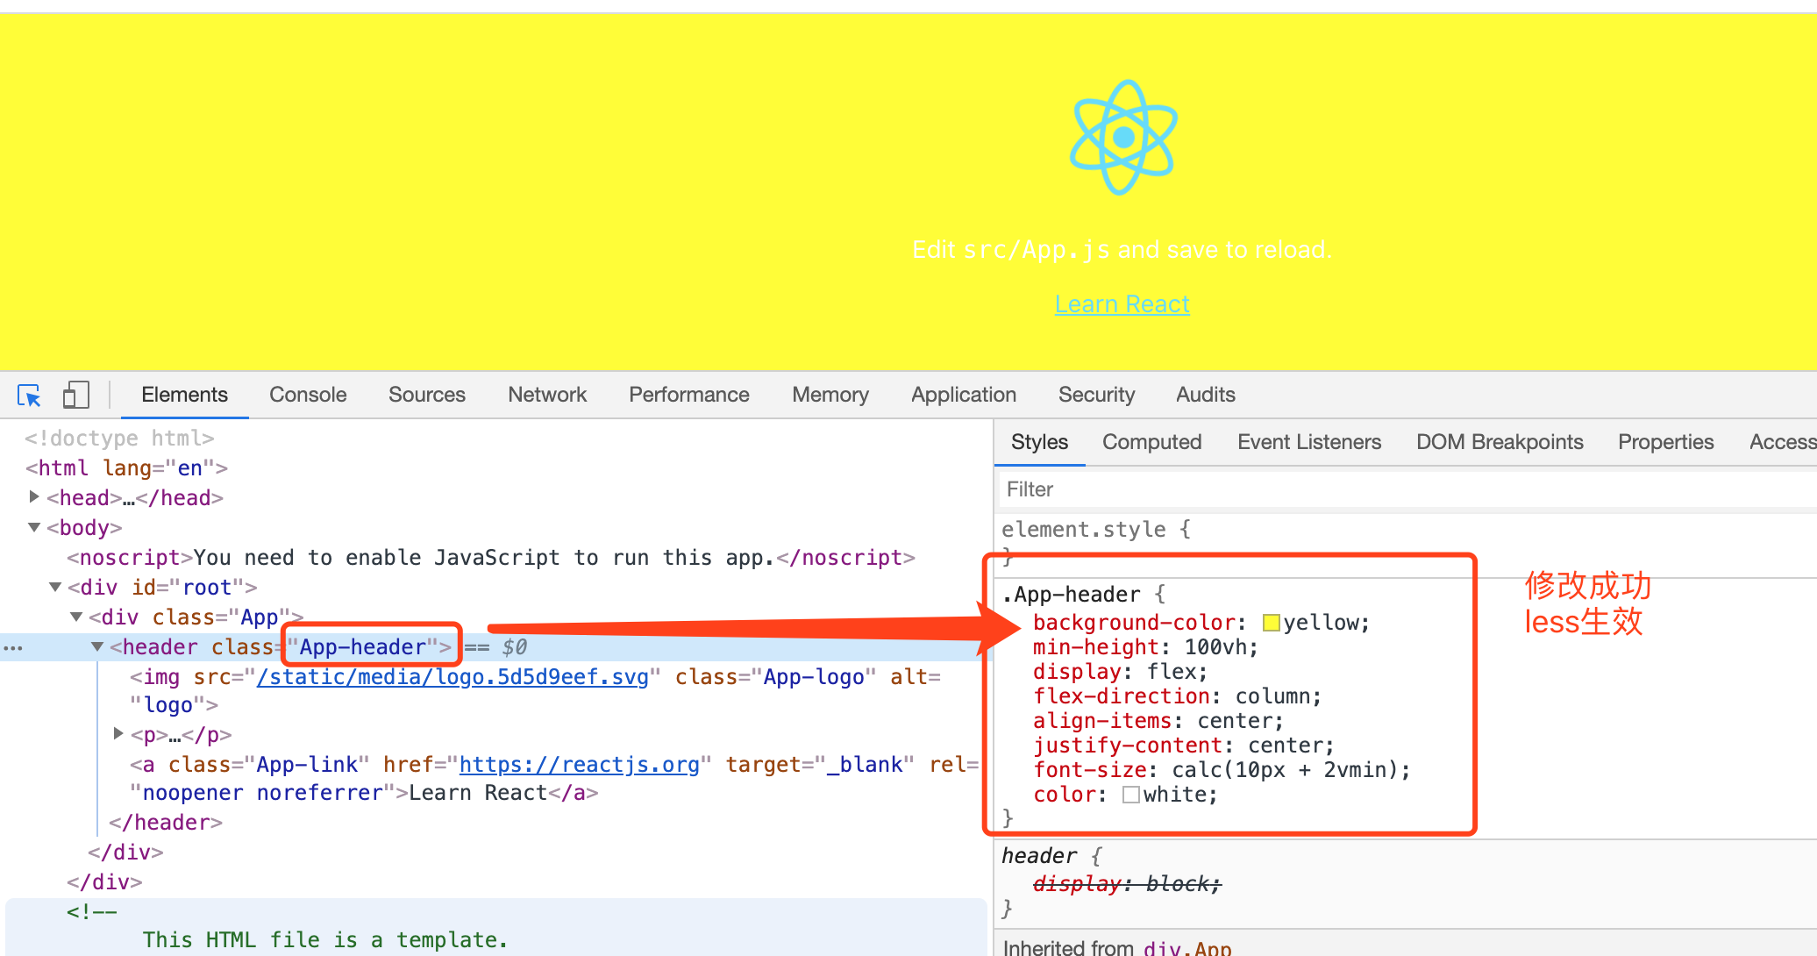
Task: Click the Learn React link
Action: [1122, 303]
